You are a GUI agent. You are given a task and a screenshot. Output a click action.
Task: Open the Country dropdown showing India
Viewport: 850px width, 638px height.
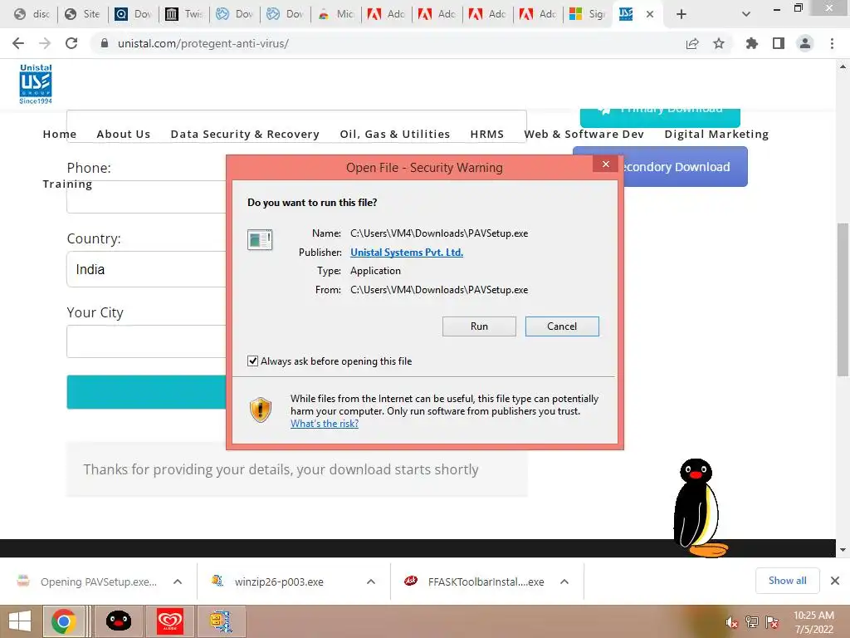pos(146,269)
